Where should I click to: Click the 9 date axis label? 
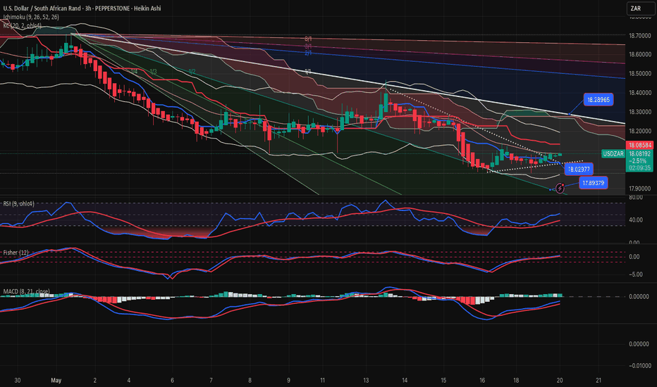coord(289,380)
